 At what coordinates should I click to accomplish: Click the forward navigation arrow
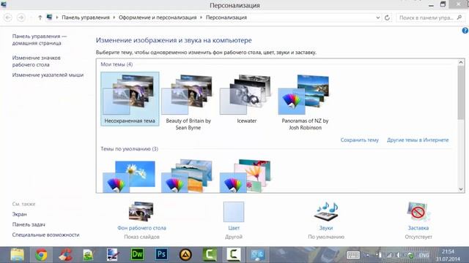pos(21,18)
